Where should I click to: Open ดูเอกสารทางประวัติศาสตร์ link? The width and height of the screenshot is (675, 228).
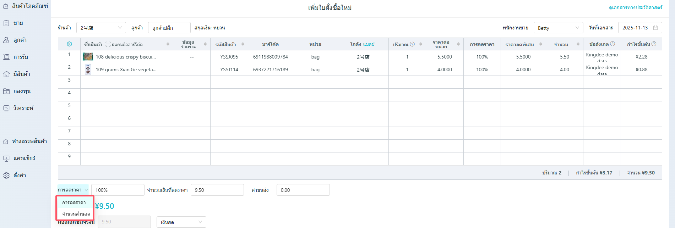click(635, 7)
